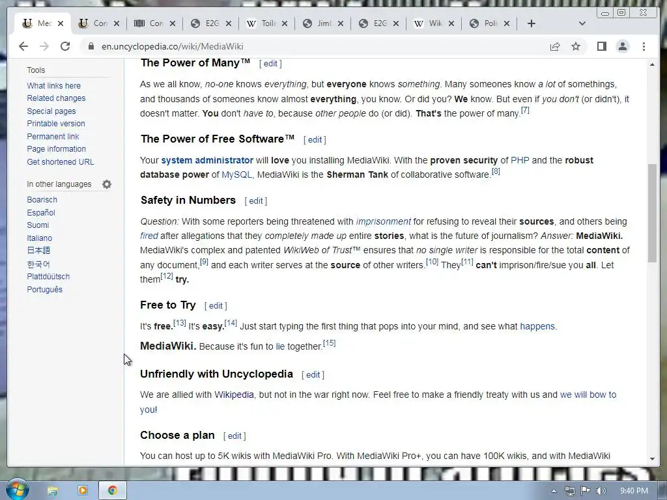Close the active MediaWiki tab
The image size is (667, 500).
[x=61, y=23]
